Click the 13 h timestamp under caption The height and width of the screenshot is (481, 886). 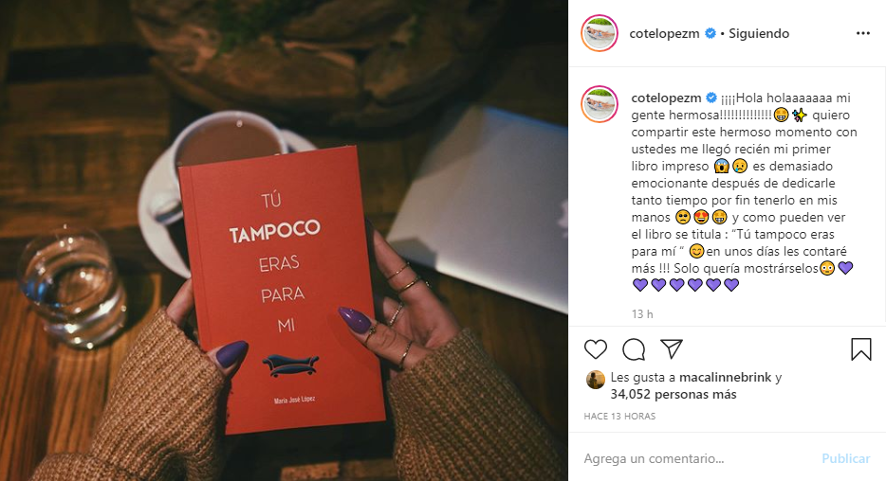[642, 313]
